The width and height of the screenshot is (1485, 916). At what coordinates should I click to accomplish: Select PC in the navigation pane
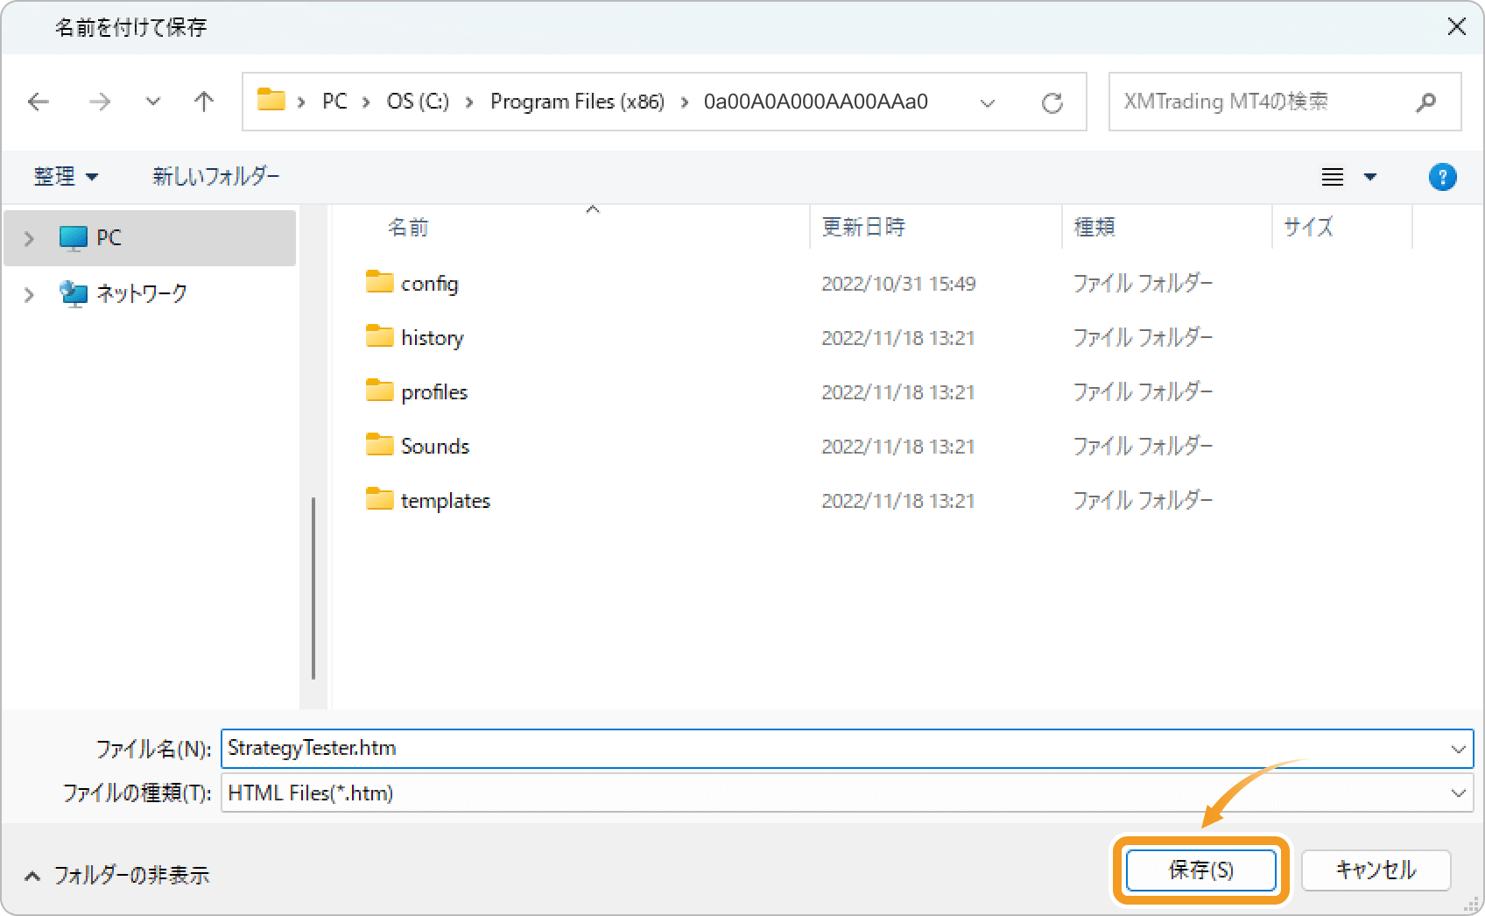[x=150, y=238]
